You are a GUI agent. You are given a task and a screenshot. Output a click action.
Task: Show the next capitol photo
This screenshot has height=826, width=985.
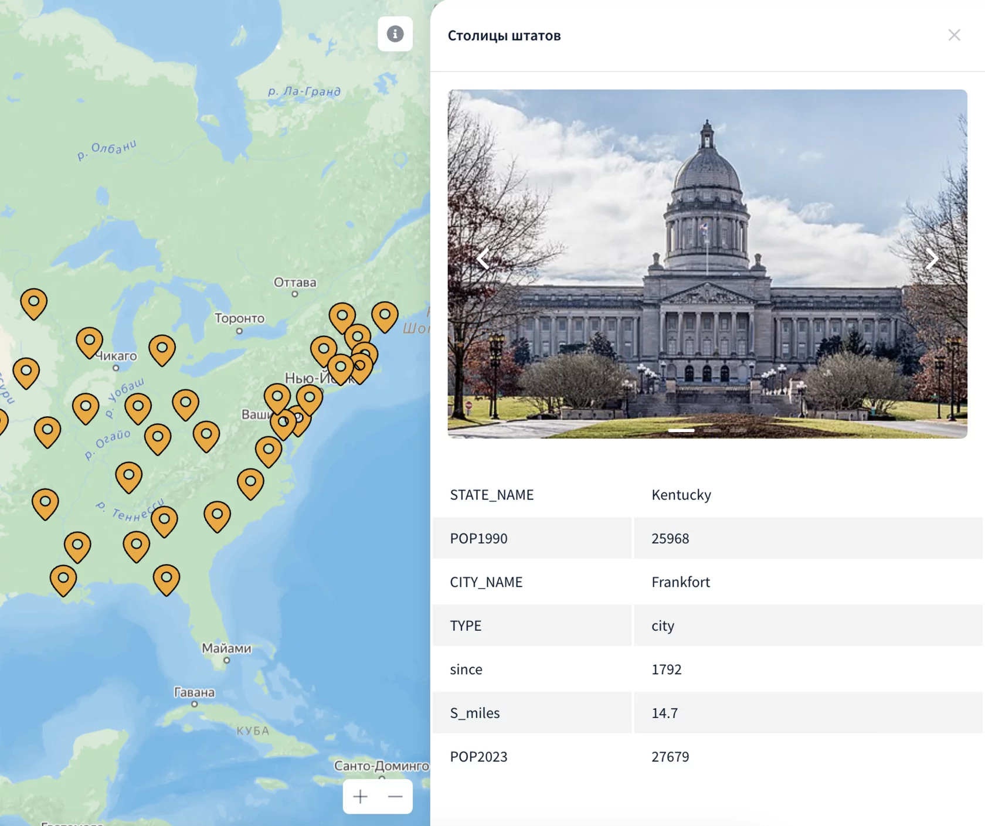[x=932, y=259]
